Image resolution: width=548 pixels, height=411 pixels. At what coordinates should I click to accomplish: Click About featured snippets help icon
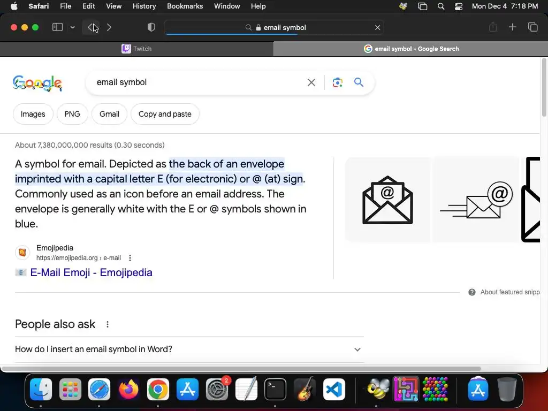(x=472, y=292)
